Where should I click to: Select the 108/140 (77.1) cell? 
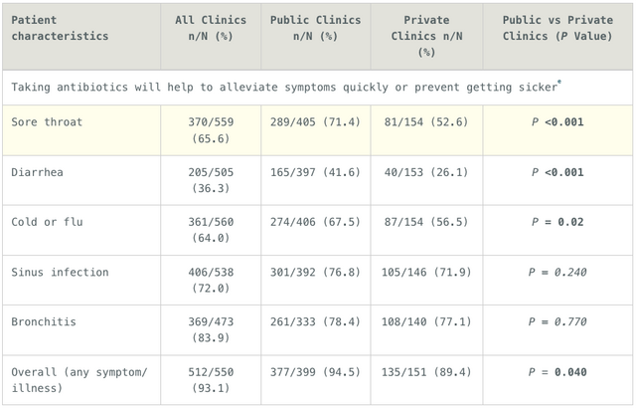click(426, 322)
